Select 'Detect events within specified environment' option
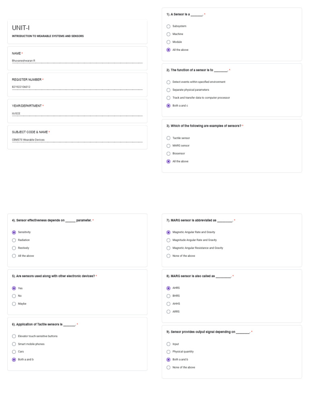Screen dimensions: 309x412 click(x=169, y=82)
